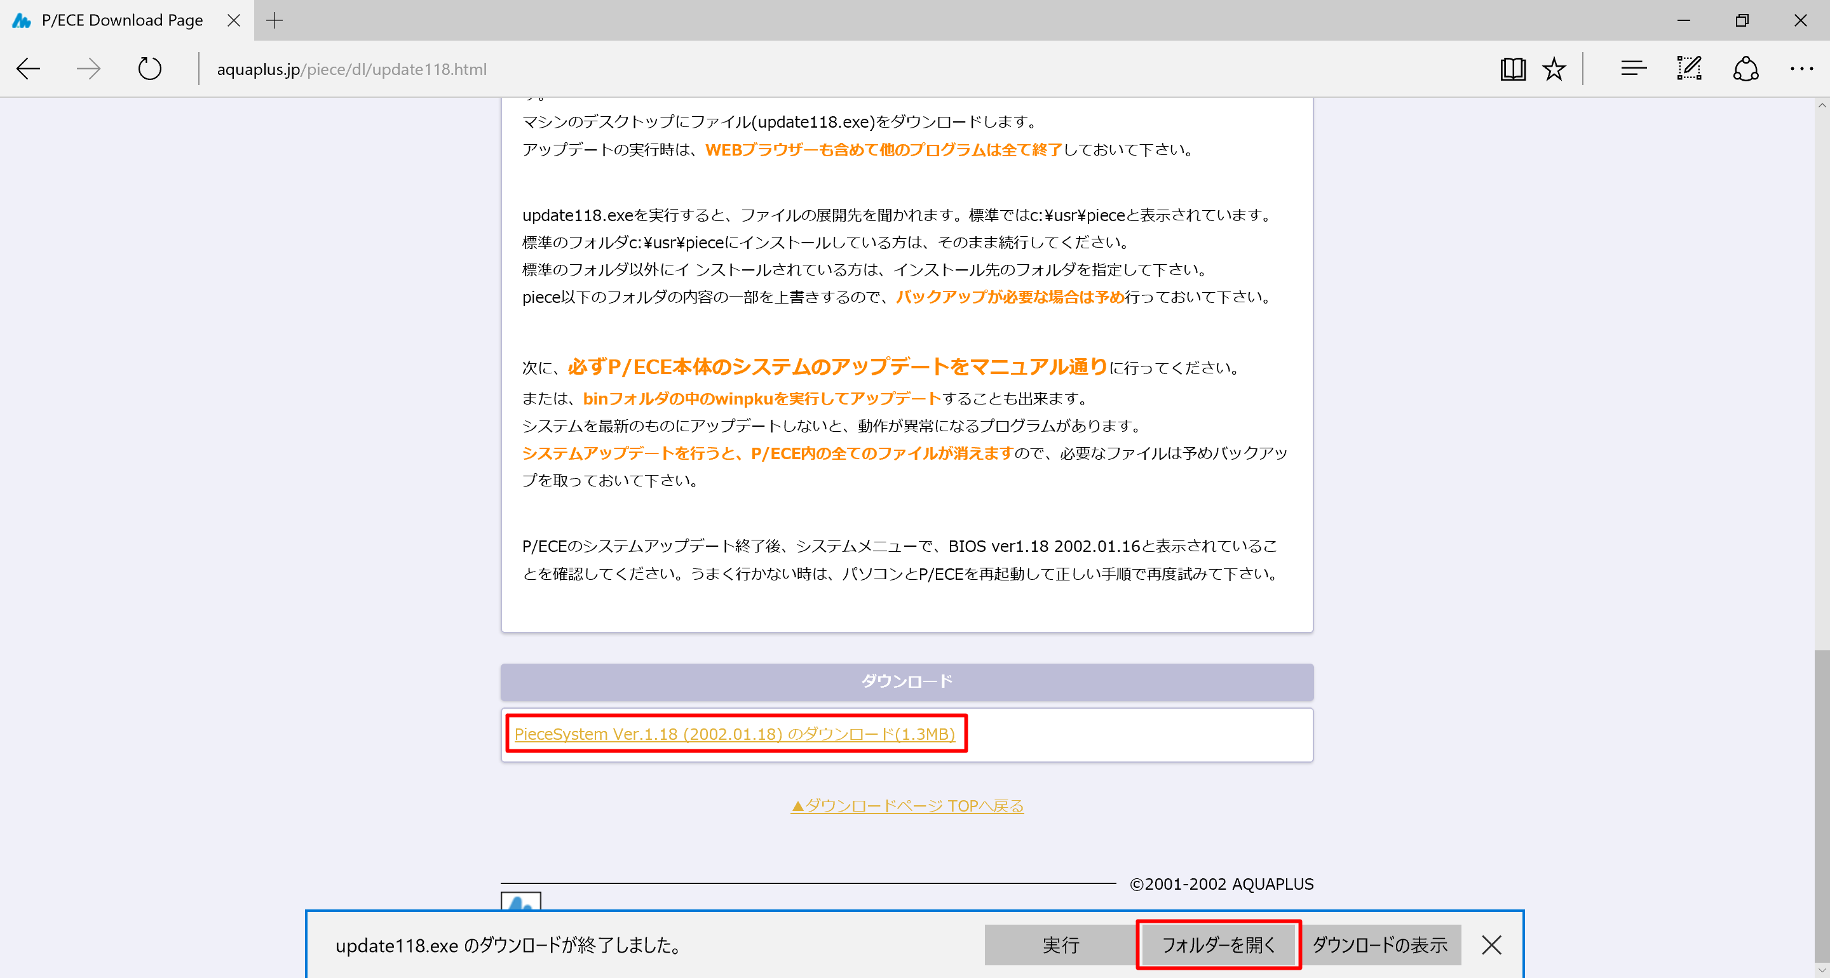Open the More actions ellipsis menu
Image resolution: width=1830 pixels, height=978 pixels.
point(1801,69)
